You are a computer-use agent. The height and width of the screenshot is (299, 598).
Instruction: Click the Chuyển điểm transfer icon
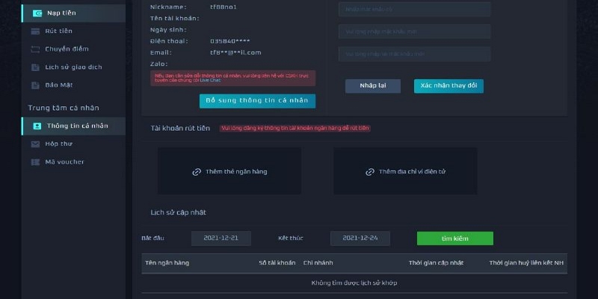click(x=36, y=49)
